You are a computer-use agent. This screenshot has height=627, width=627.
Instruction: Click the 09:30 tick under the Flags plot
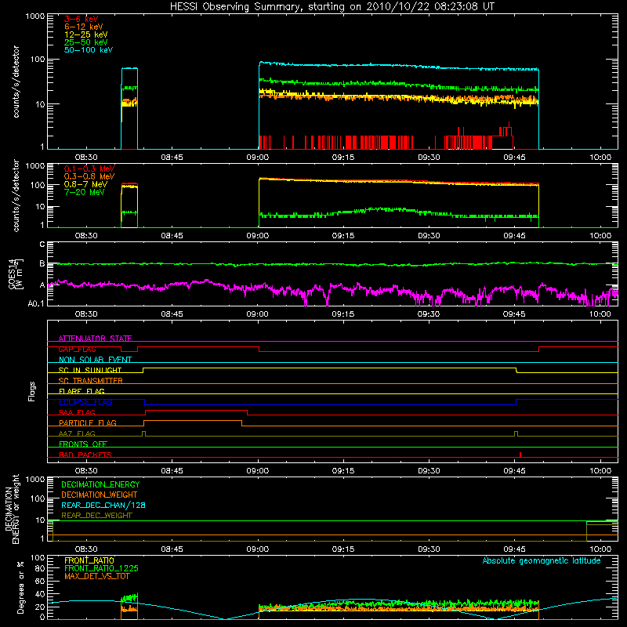point(429,471)
